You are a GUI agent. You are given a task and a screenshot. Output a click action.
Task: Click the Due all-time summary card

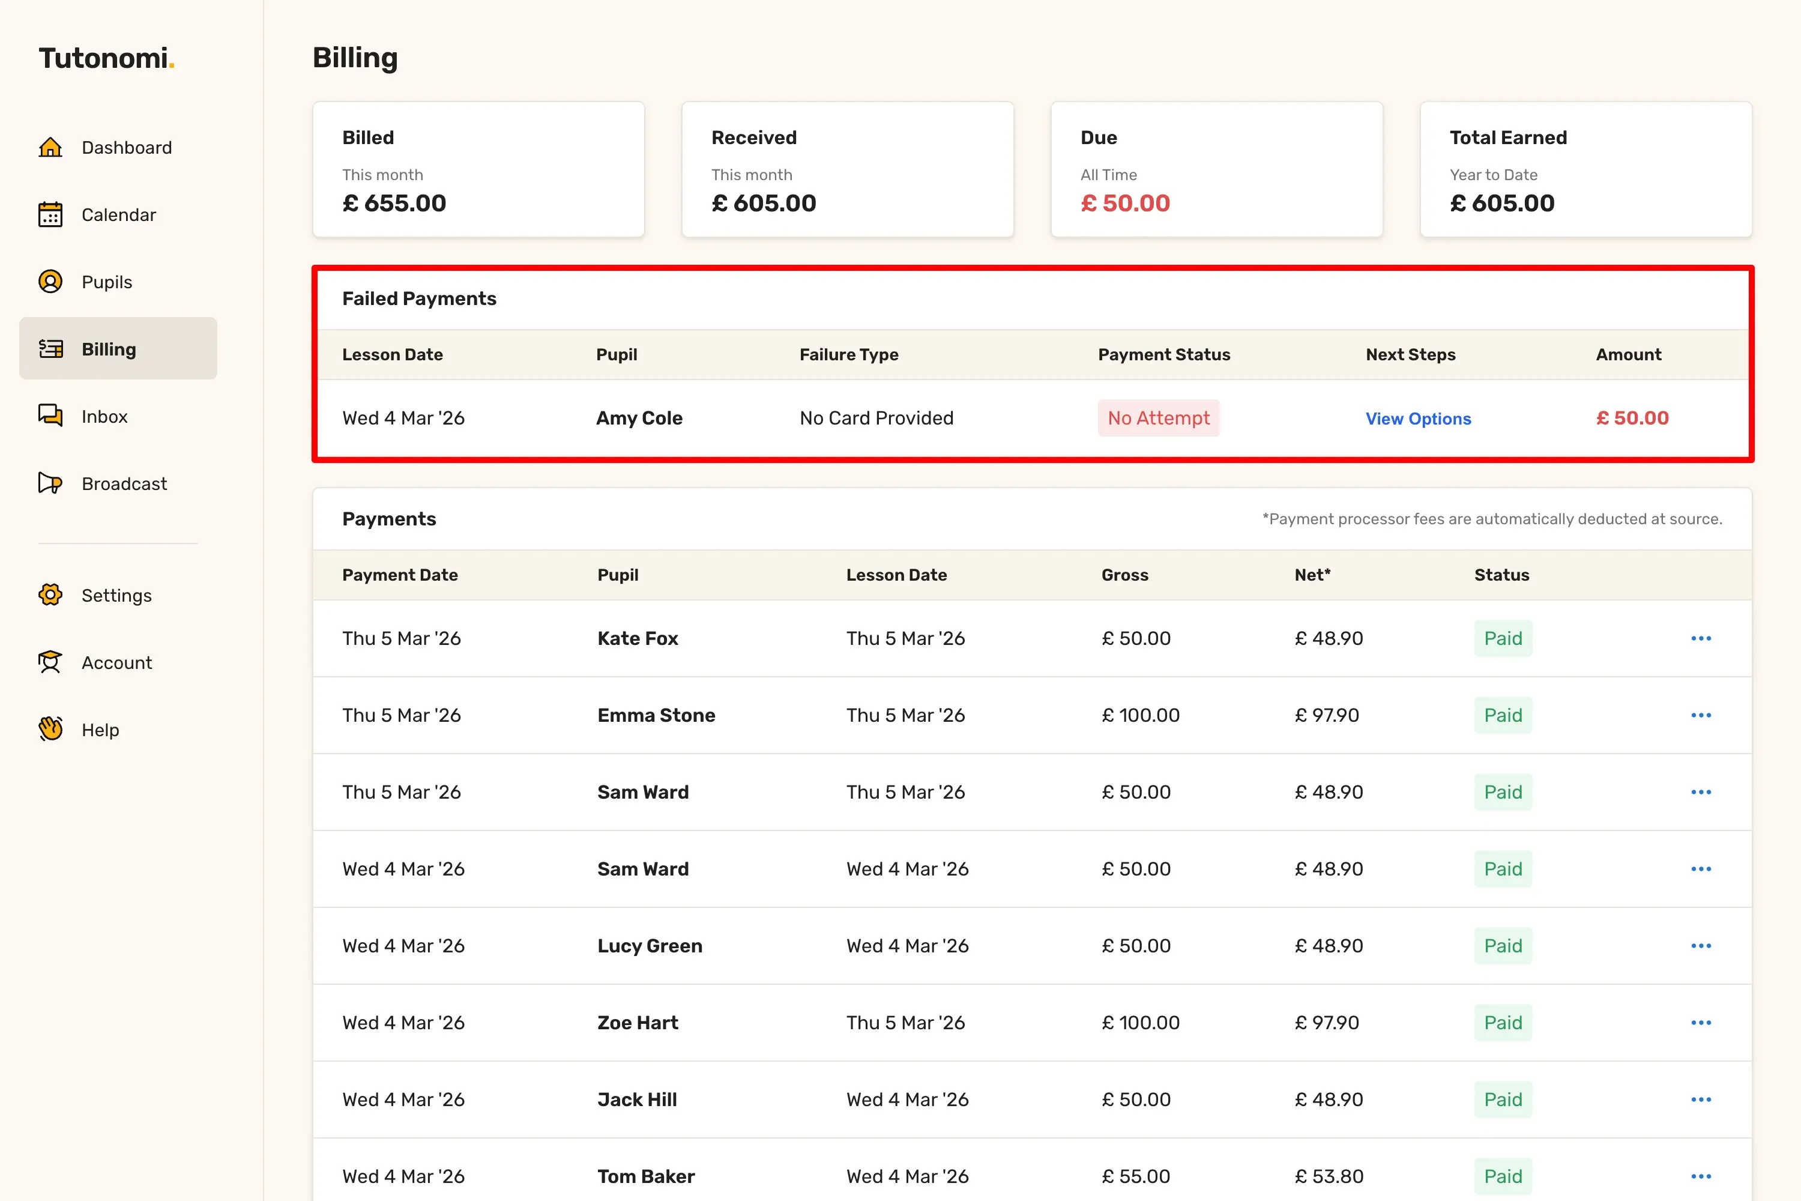pos(1216,169)
